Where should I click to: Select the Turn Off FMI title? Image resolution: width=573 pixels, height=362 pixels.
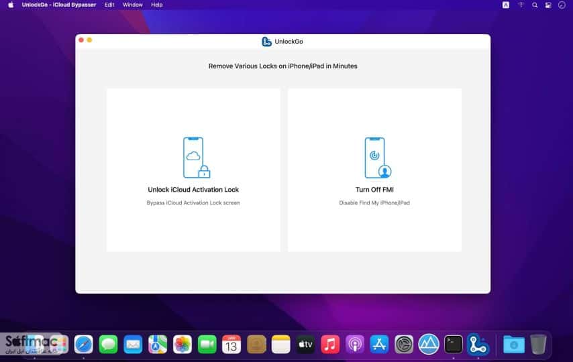374,190
